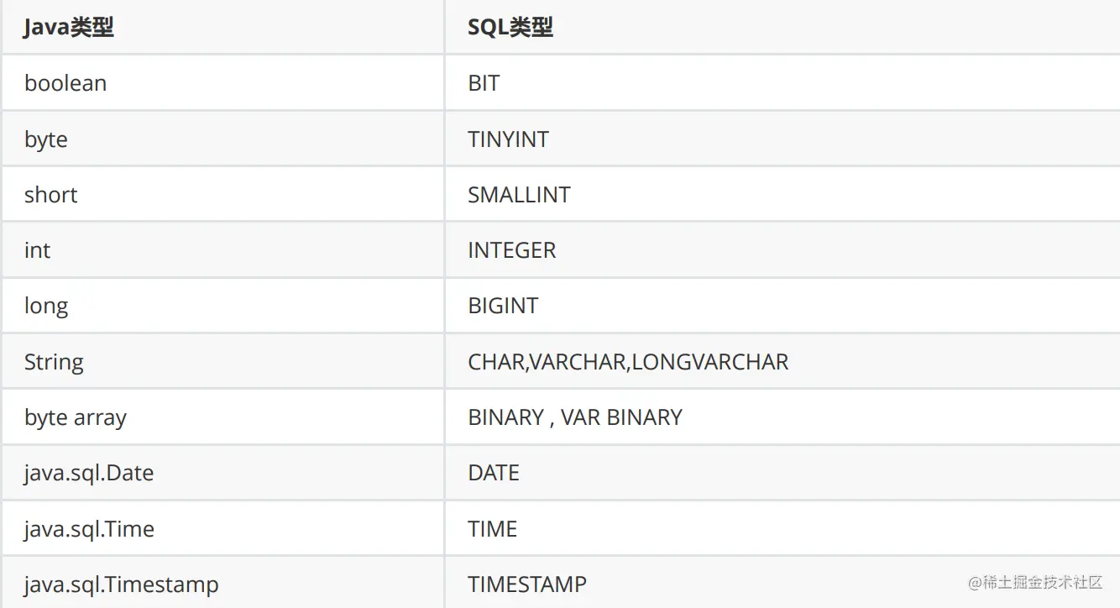Screen dimensions: 1120x608
Task: Click the Java类型 column header
Action: coord(69,28)
